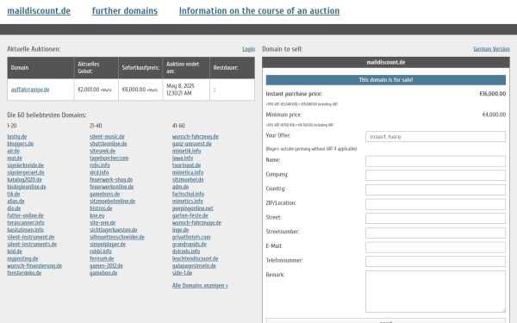The width and height of the screenshot is (517, 323).
Task: Click the Telefonnummer input field
Action: click(x=435, y=261)
